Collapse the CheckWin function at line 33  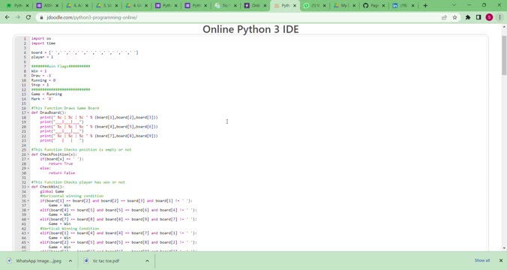click(28, 187)
